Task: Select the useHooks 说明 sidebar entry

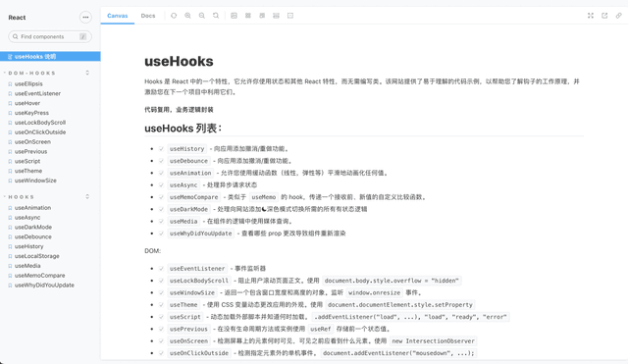Action: coord(50,57)
